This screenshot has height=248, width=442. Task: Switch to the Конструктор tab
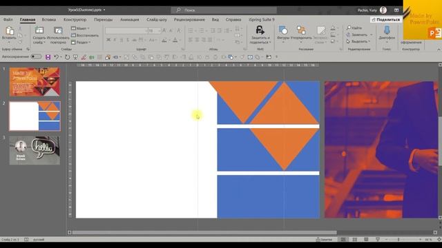[x=75, y=20]
